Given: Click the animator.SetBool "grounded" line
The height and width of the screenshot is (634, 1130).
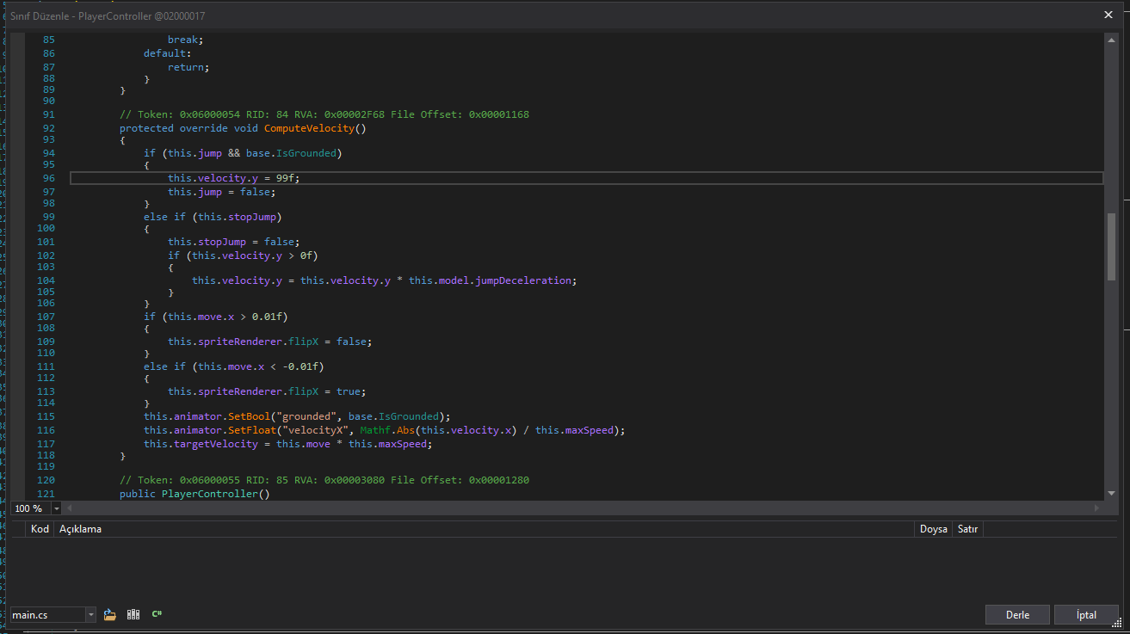Looking at the screenshot, I should [297, 416].
